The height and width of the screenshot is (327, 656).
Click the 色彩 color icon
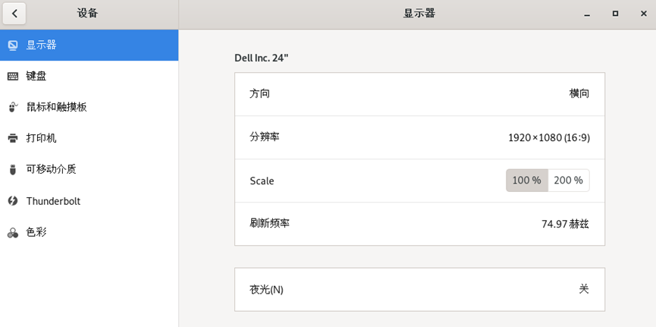pyautogui.click(x=13, y=233)
